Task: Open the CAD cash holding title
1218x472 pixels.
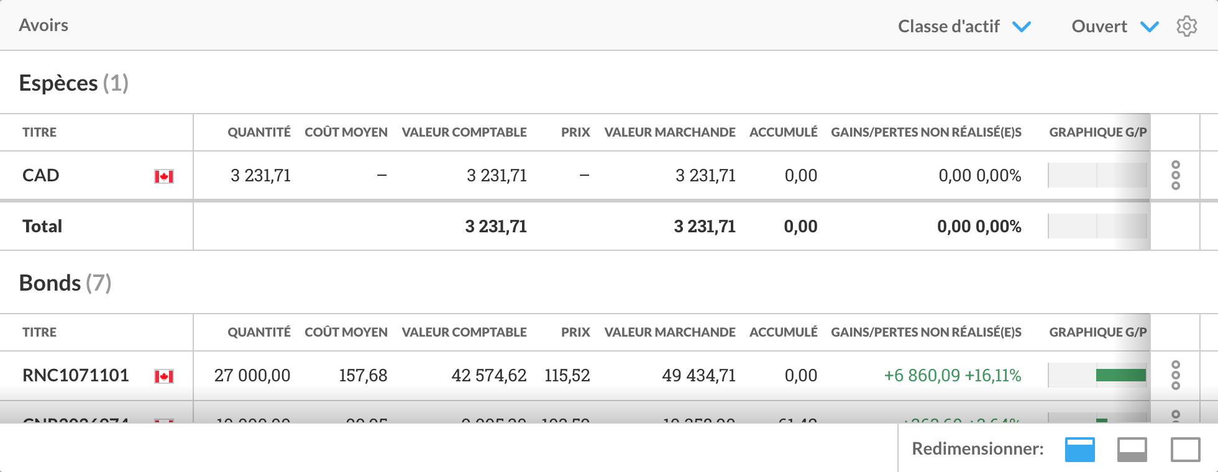Action: 41,176
